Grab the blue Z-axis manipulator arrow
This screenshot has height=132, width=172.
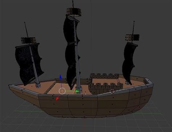click(x=61, y=77)
